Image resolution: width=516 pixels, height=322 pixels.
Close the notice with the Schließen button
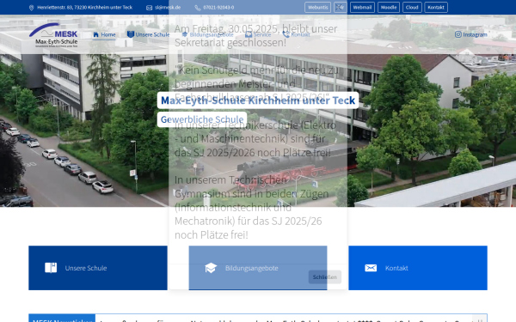(325, 277)
